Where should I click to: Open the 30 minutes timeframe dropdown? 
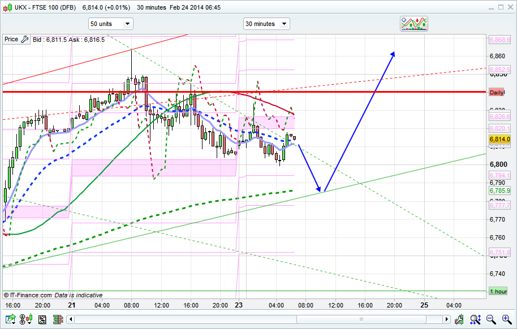click(266, 24)
